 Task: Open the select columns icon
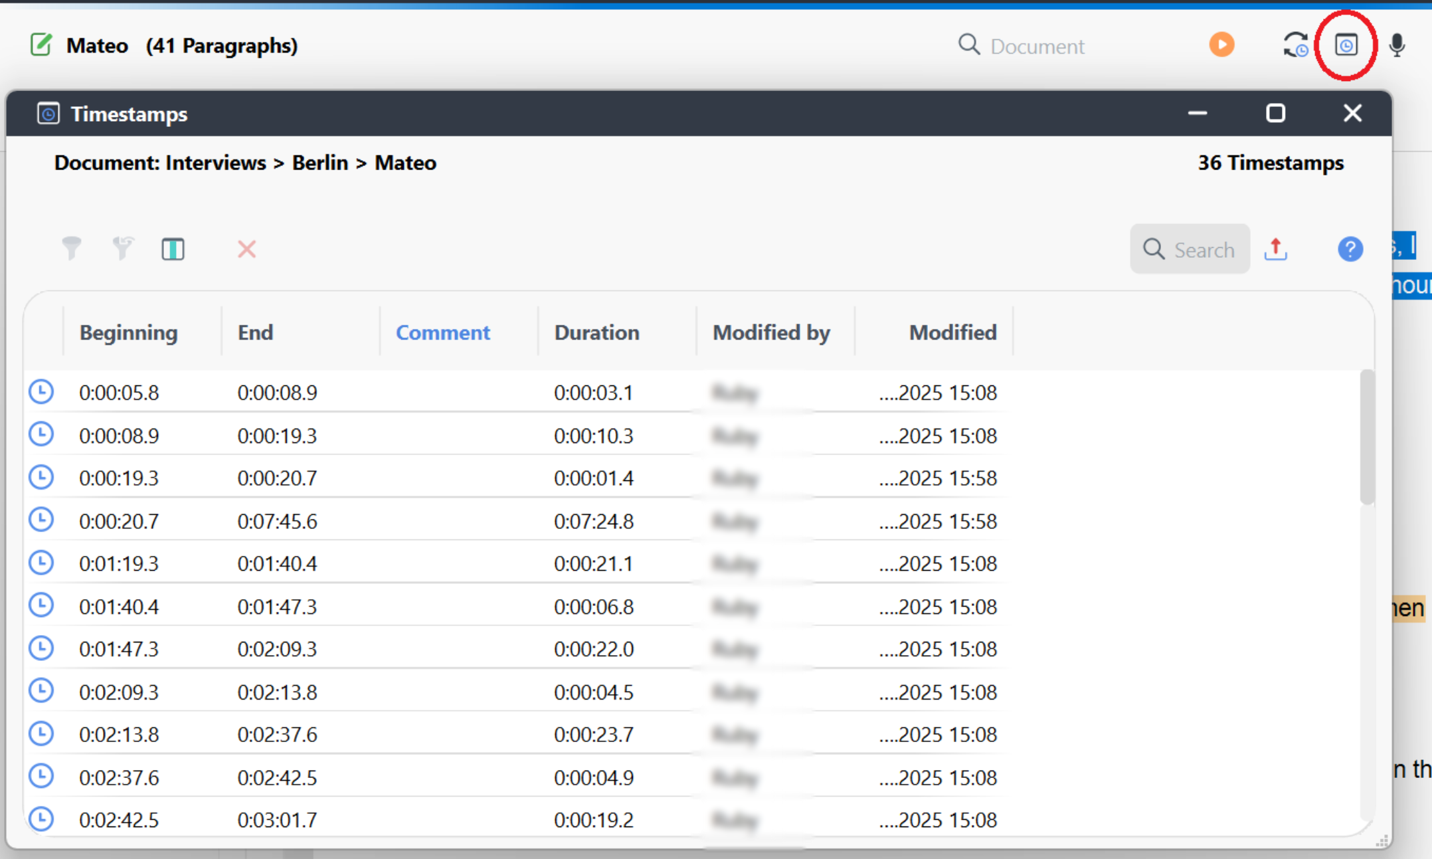[x=173, y=249]
